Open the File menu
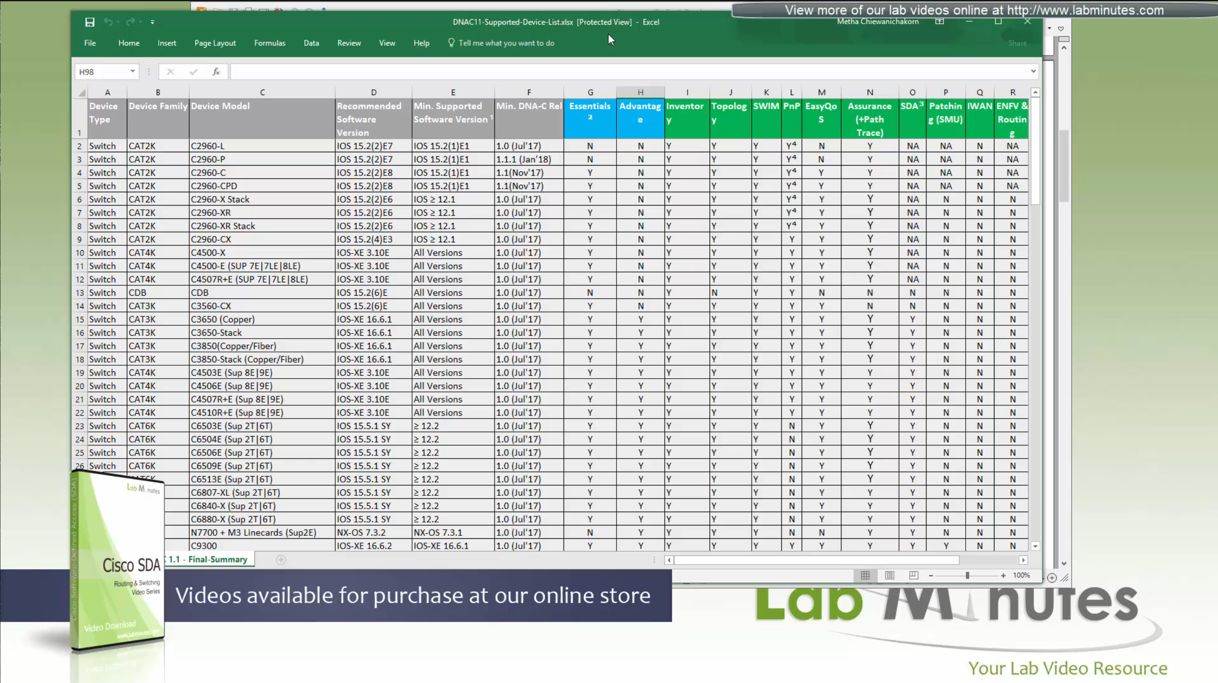 click(x=90, y=43)
